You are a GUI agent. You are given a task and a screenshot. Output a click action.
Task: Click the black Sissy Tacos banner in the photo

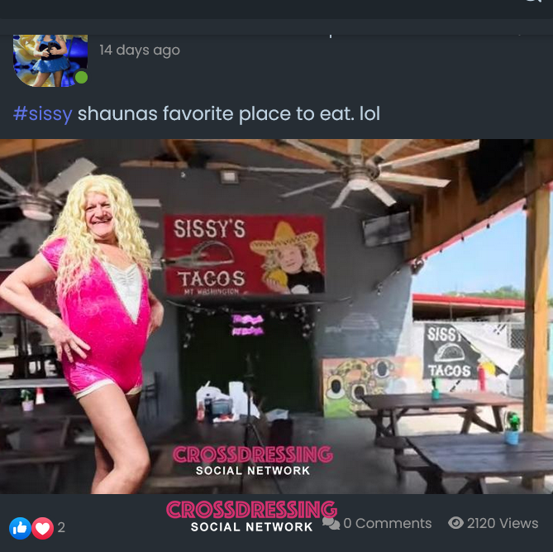click(x=450, y=352)
